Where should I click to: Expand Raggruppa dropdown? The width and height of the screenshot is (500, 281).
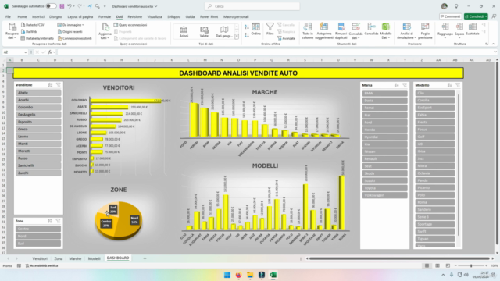pyautogui.click(x=445, y=37)
